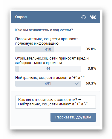Image resolution: width=112 pixels, height=139 pixels.
Task: Select the 'Положительно' answer bar showing 410
Action: click(48, 49)
